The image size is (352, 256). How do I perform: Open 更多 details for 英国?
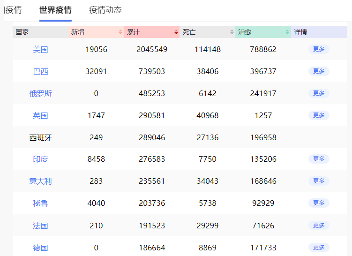coord(319,115)
